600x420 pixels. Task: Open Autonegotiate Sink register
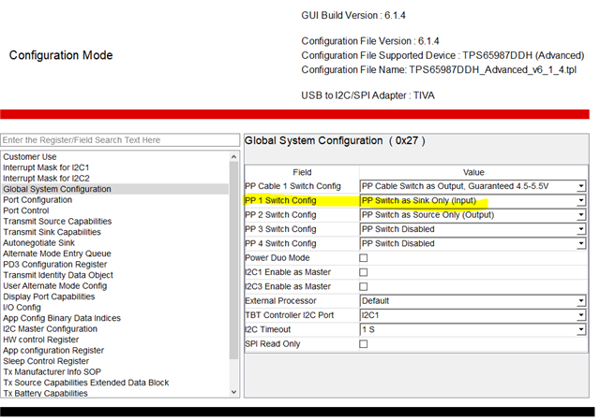coord(39,243)
